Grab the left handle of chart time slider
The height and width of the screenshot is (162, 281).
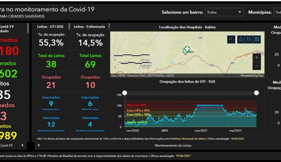(x=125, y=93)
